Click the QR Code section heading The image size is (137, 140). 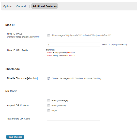[x=11, y=91]
